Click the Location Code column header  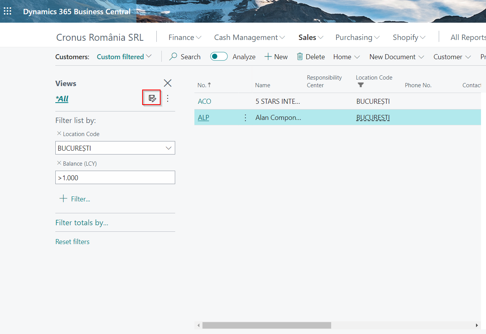point(374,78)
